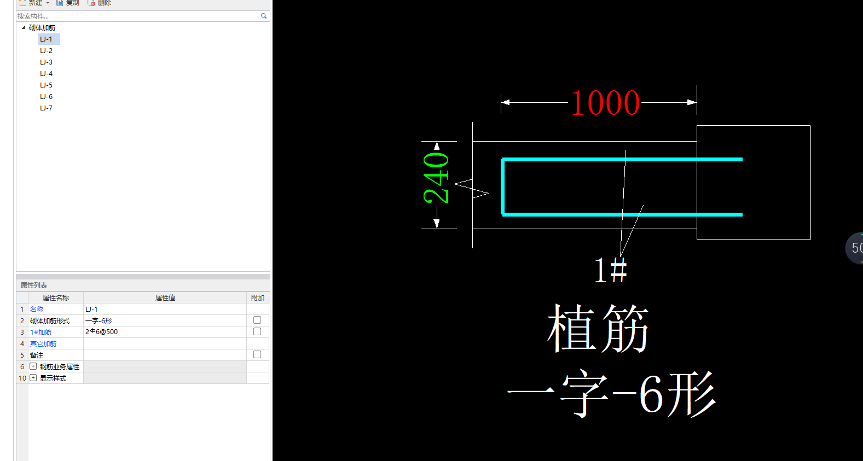Image resolution: width=863 pixels, height=461 pixels.
Task: Edit the name value cell LJ-1
Action: (165, 309)
